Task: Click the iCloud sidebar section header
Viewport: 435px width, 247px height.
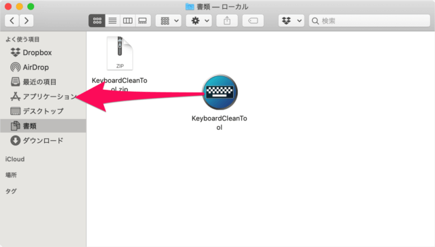Action: pos(15,159)
